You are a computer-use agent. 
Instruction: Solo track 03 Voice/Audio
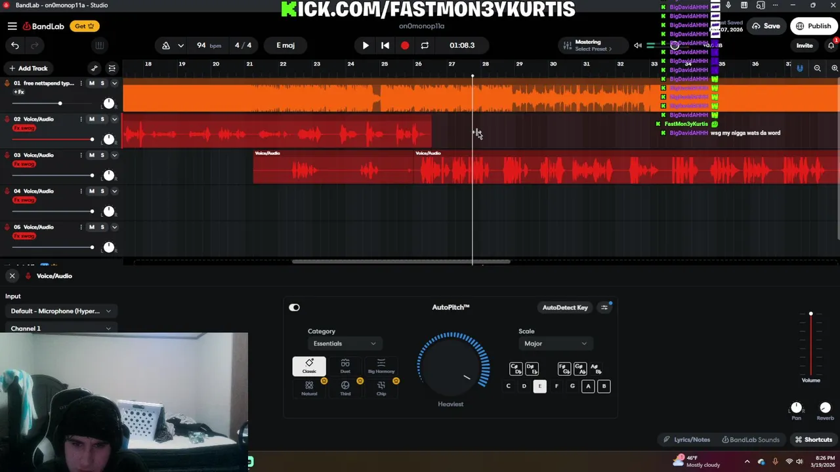(102, 155)
